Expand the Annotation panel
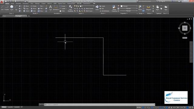 pos(58,13)
